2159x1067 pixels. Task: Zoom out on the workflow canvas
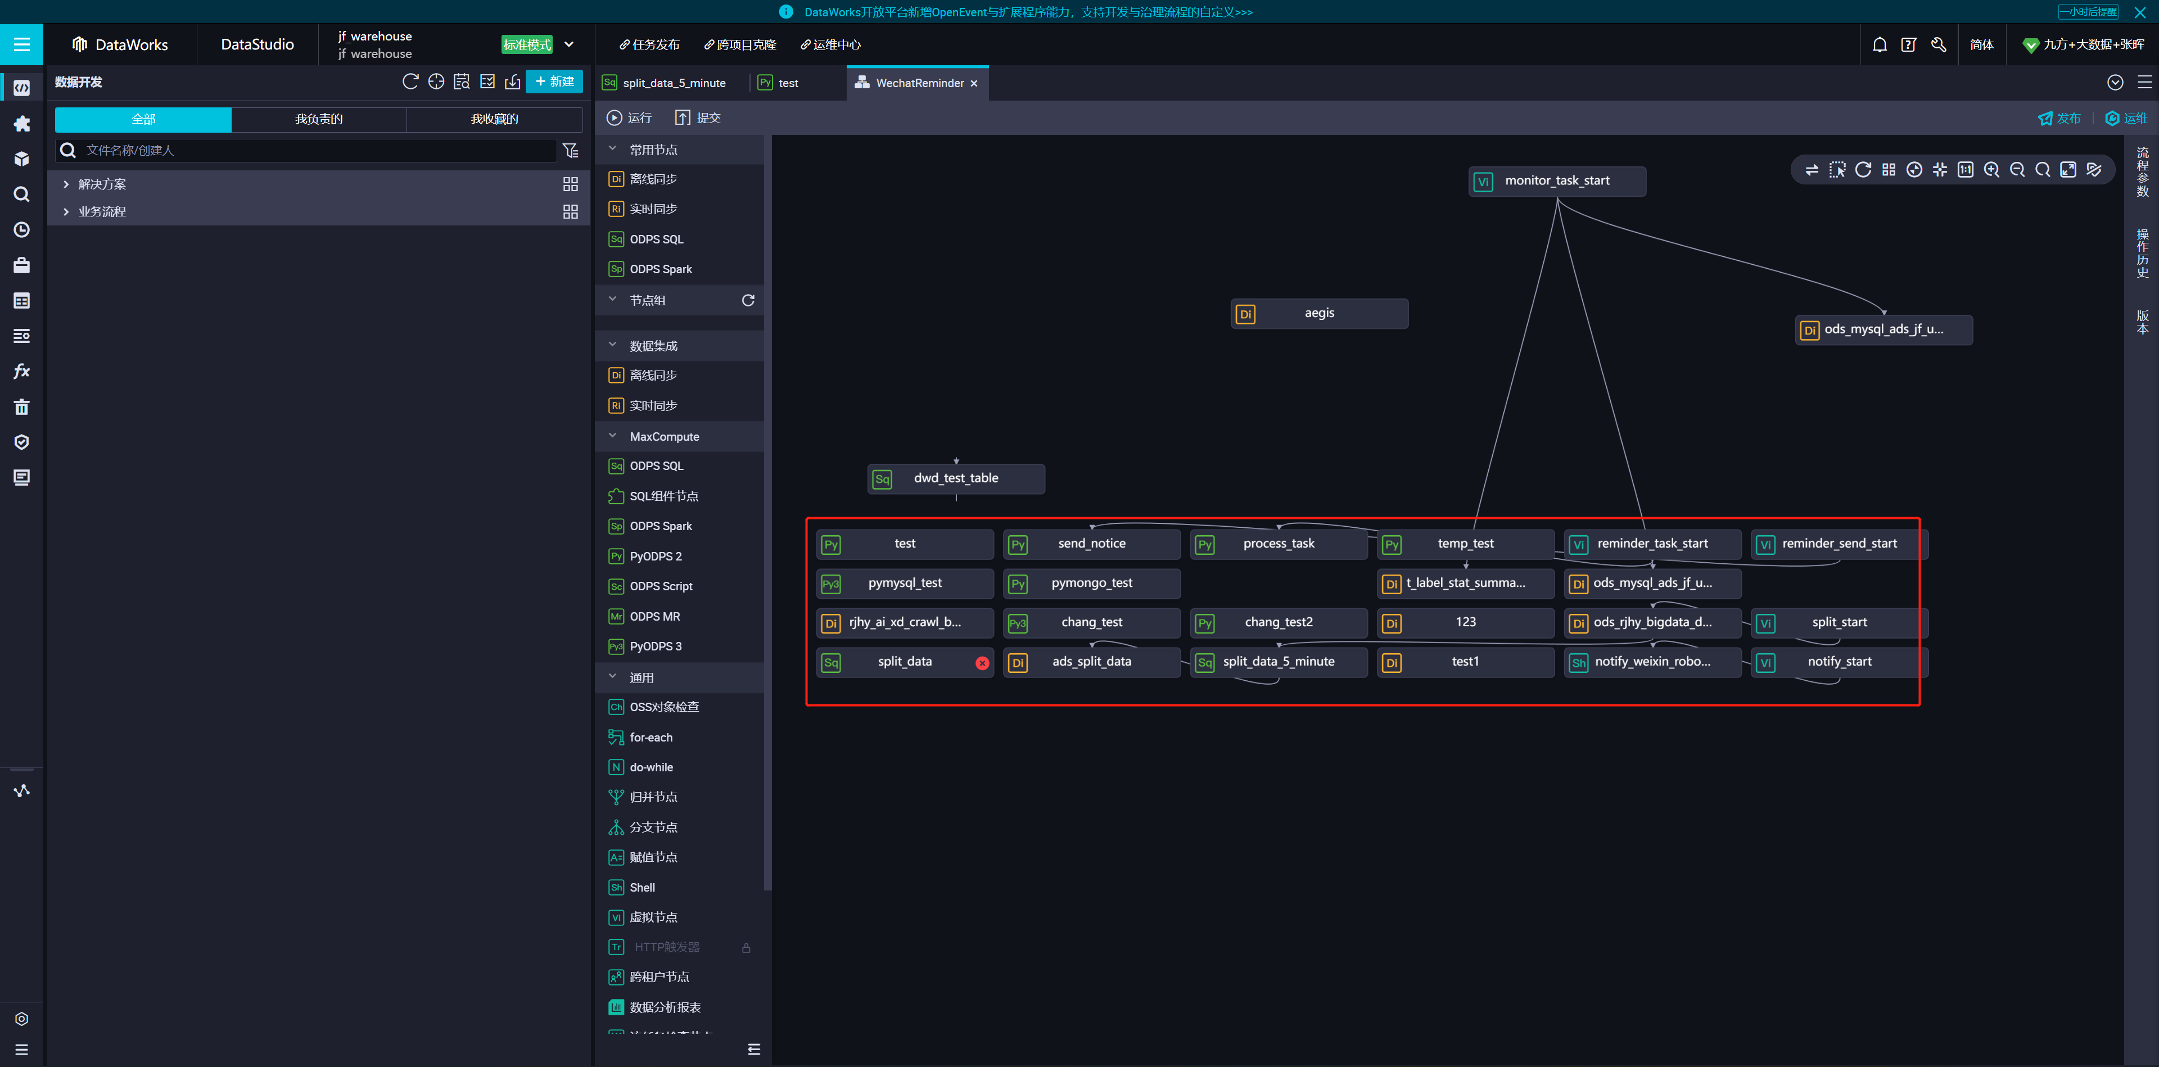click(2017, 169)
